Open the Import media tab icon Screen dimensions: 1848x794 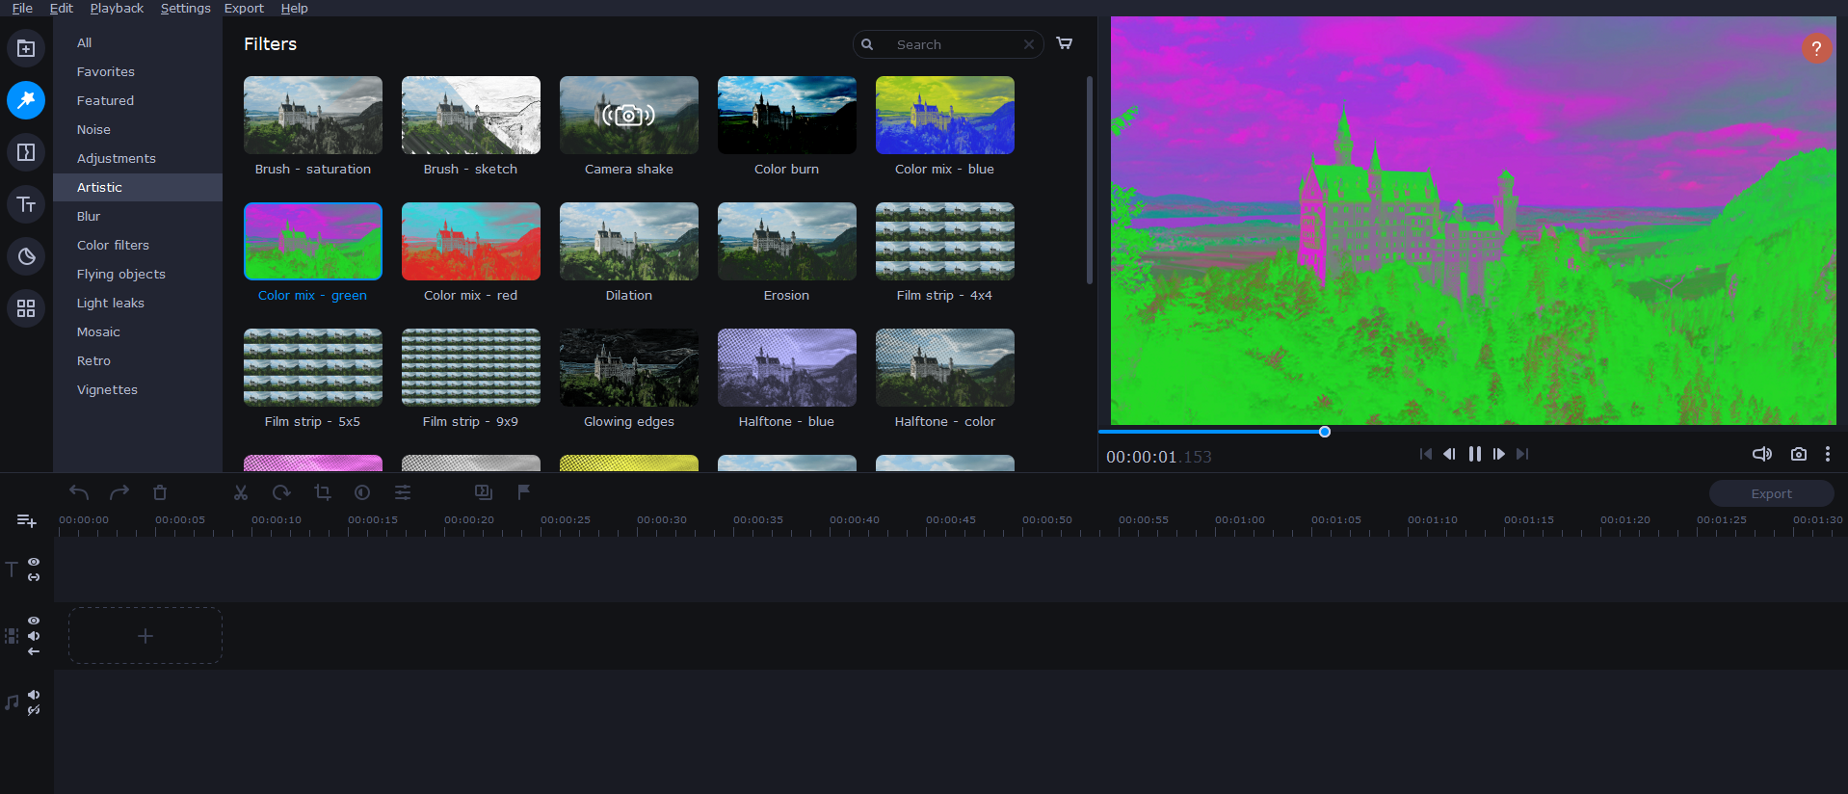(26, 48)
